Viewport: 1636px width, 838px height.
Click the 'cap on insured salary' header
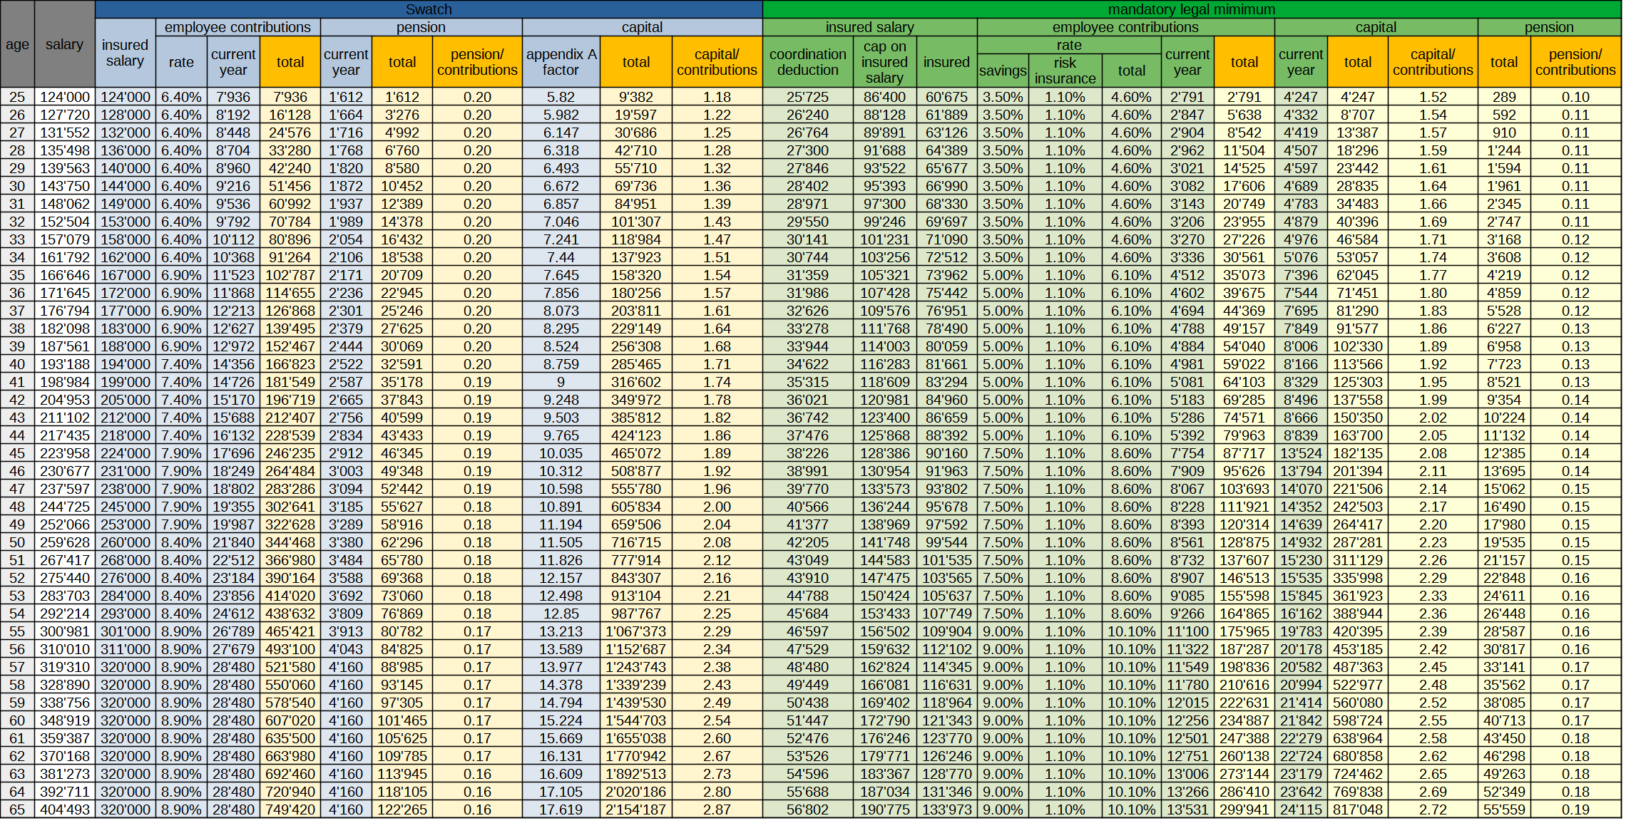(885, 62)
